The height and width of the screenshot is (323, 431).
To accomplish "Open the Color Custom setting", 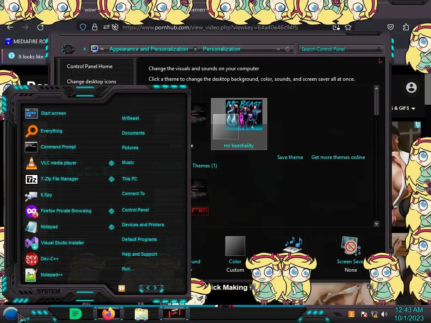I will pyautogui.click(x=235, y=254).
